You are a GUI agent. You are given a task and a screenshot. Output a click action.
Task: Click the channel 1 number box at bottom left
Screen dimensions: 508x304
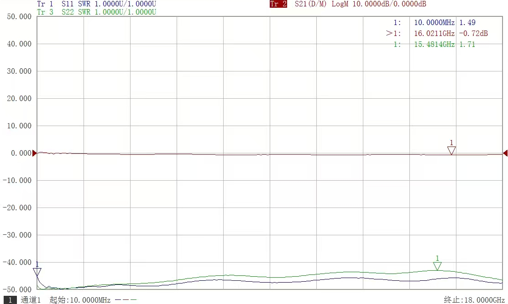click(x=10, y=300)
